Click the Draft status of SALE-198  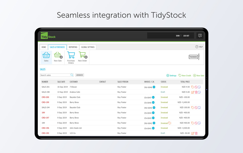163,92
